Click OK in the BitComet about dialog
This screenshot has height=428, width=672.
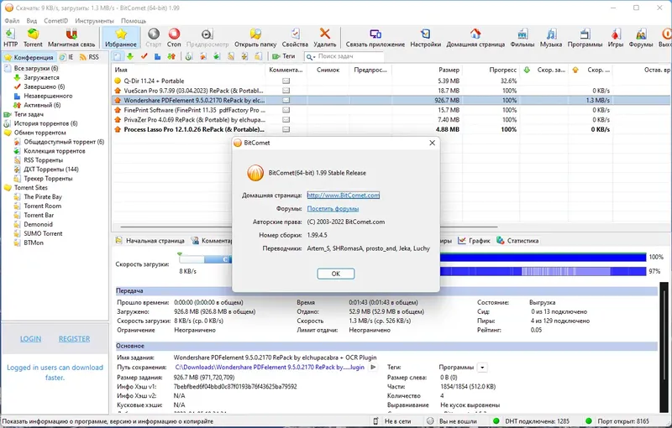coord(335,274)
